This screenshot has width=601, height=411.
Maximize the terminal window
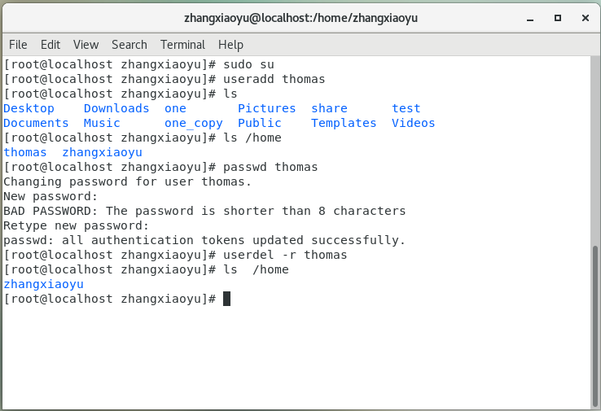coord(558,17)
